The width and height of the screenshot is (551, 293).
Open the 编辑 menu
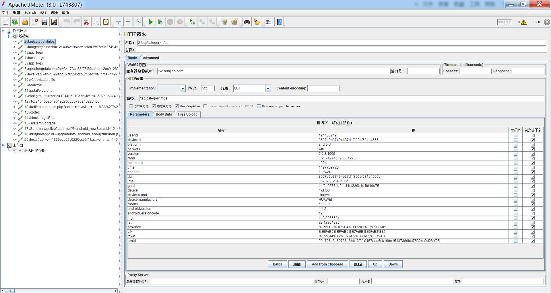(x=16, y=13)
